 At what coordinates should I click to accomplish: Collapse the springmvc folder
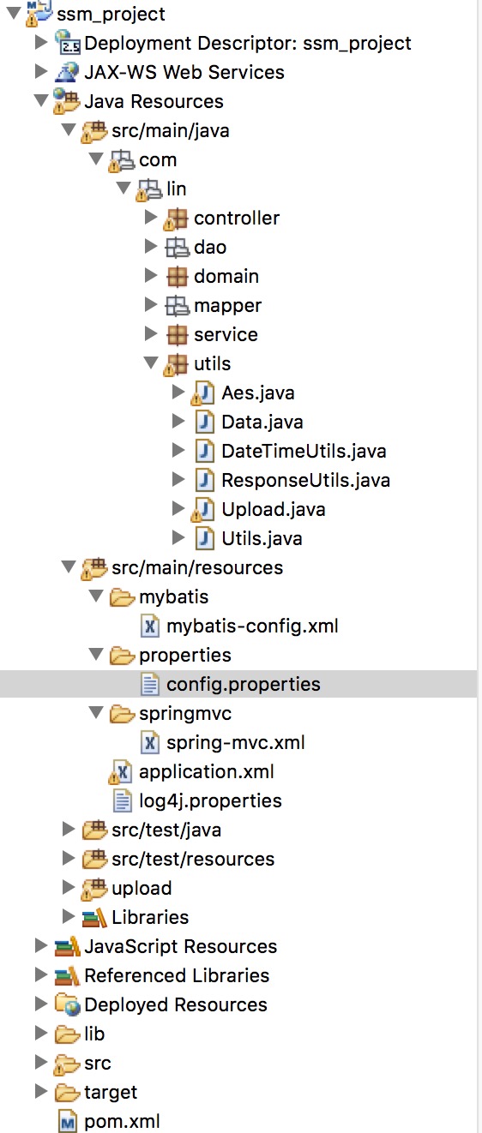[x=97, y=713]
